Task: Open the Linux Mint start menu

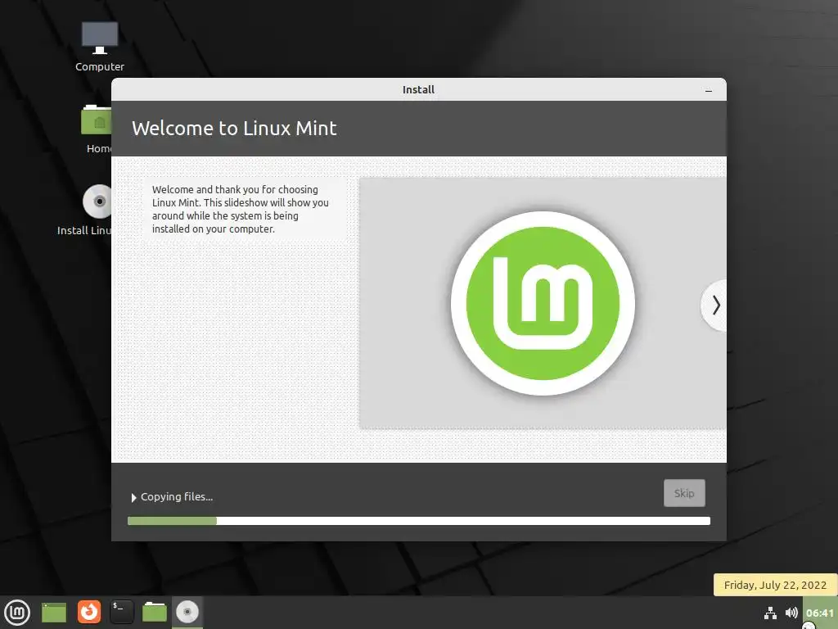Action: tap(17, 613)
